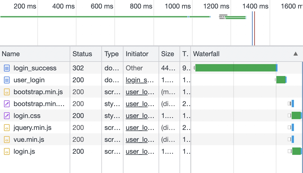Open initiator link for user_login request
303x173 pixels.
tap(140, 80)
